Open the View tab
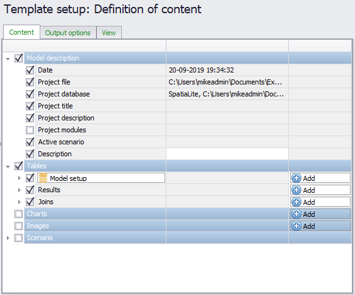Viewport: 355px width, 295px height. point(108,33)
